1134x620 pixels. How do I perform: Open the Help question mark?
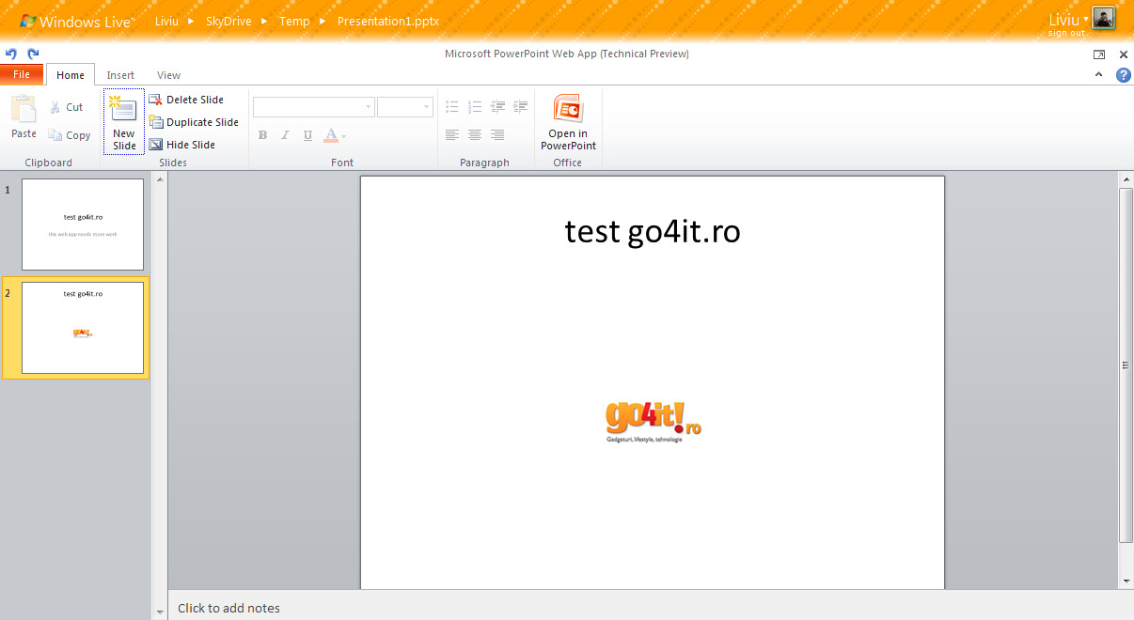tap(1123, 75)
